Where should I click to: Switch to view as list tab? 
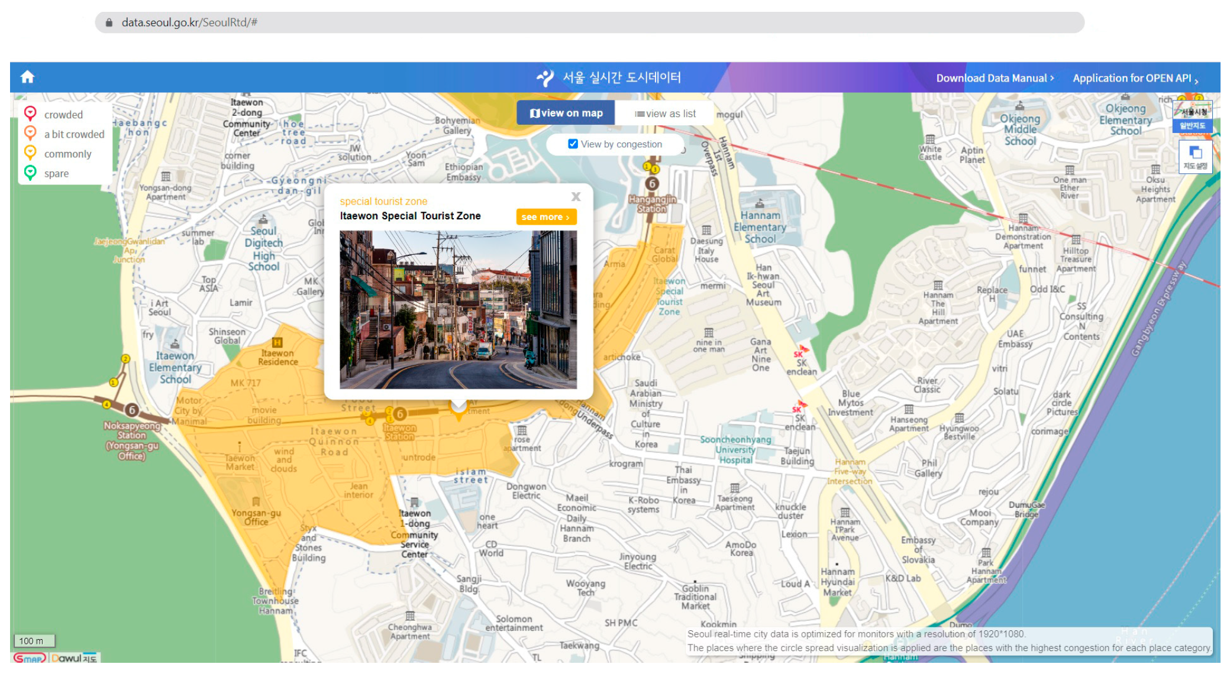(x=664, y=114)
